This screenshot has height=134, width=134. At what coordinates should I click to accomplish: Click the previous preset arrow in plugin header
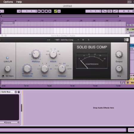(x=48, y=40)
